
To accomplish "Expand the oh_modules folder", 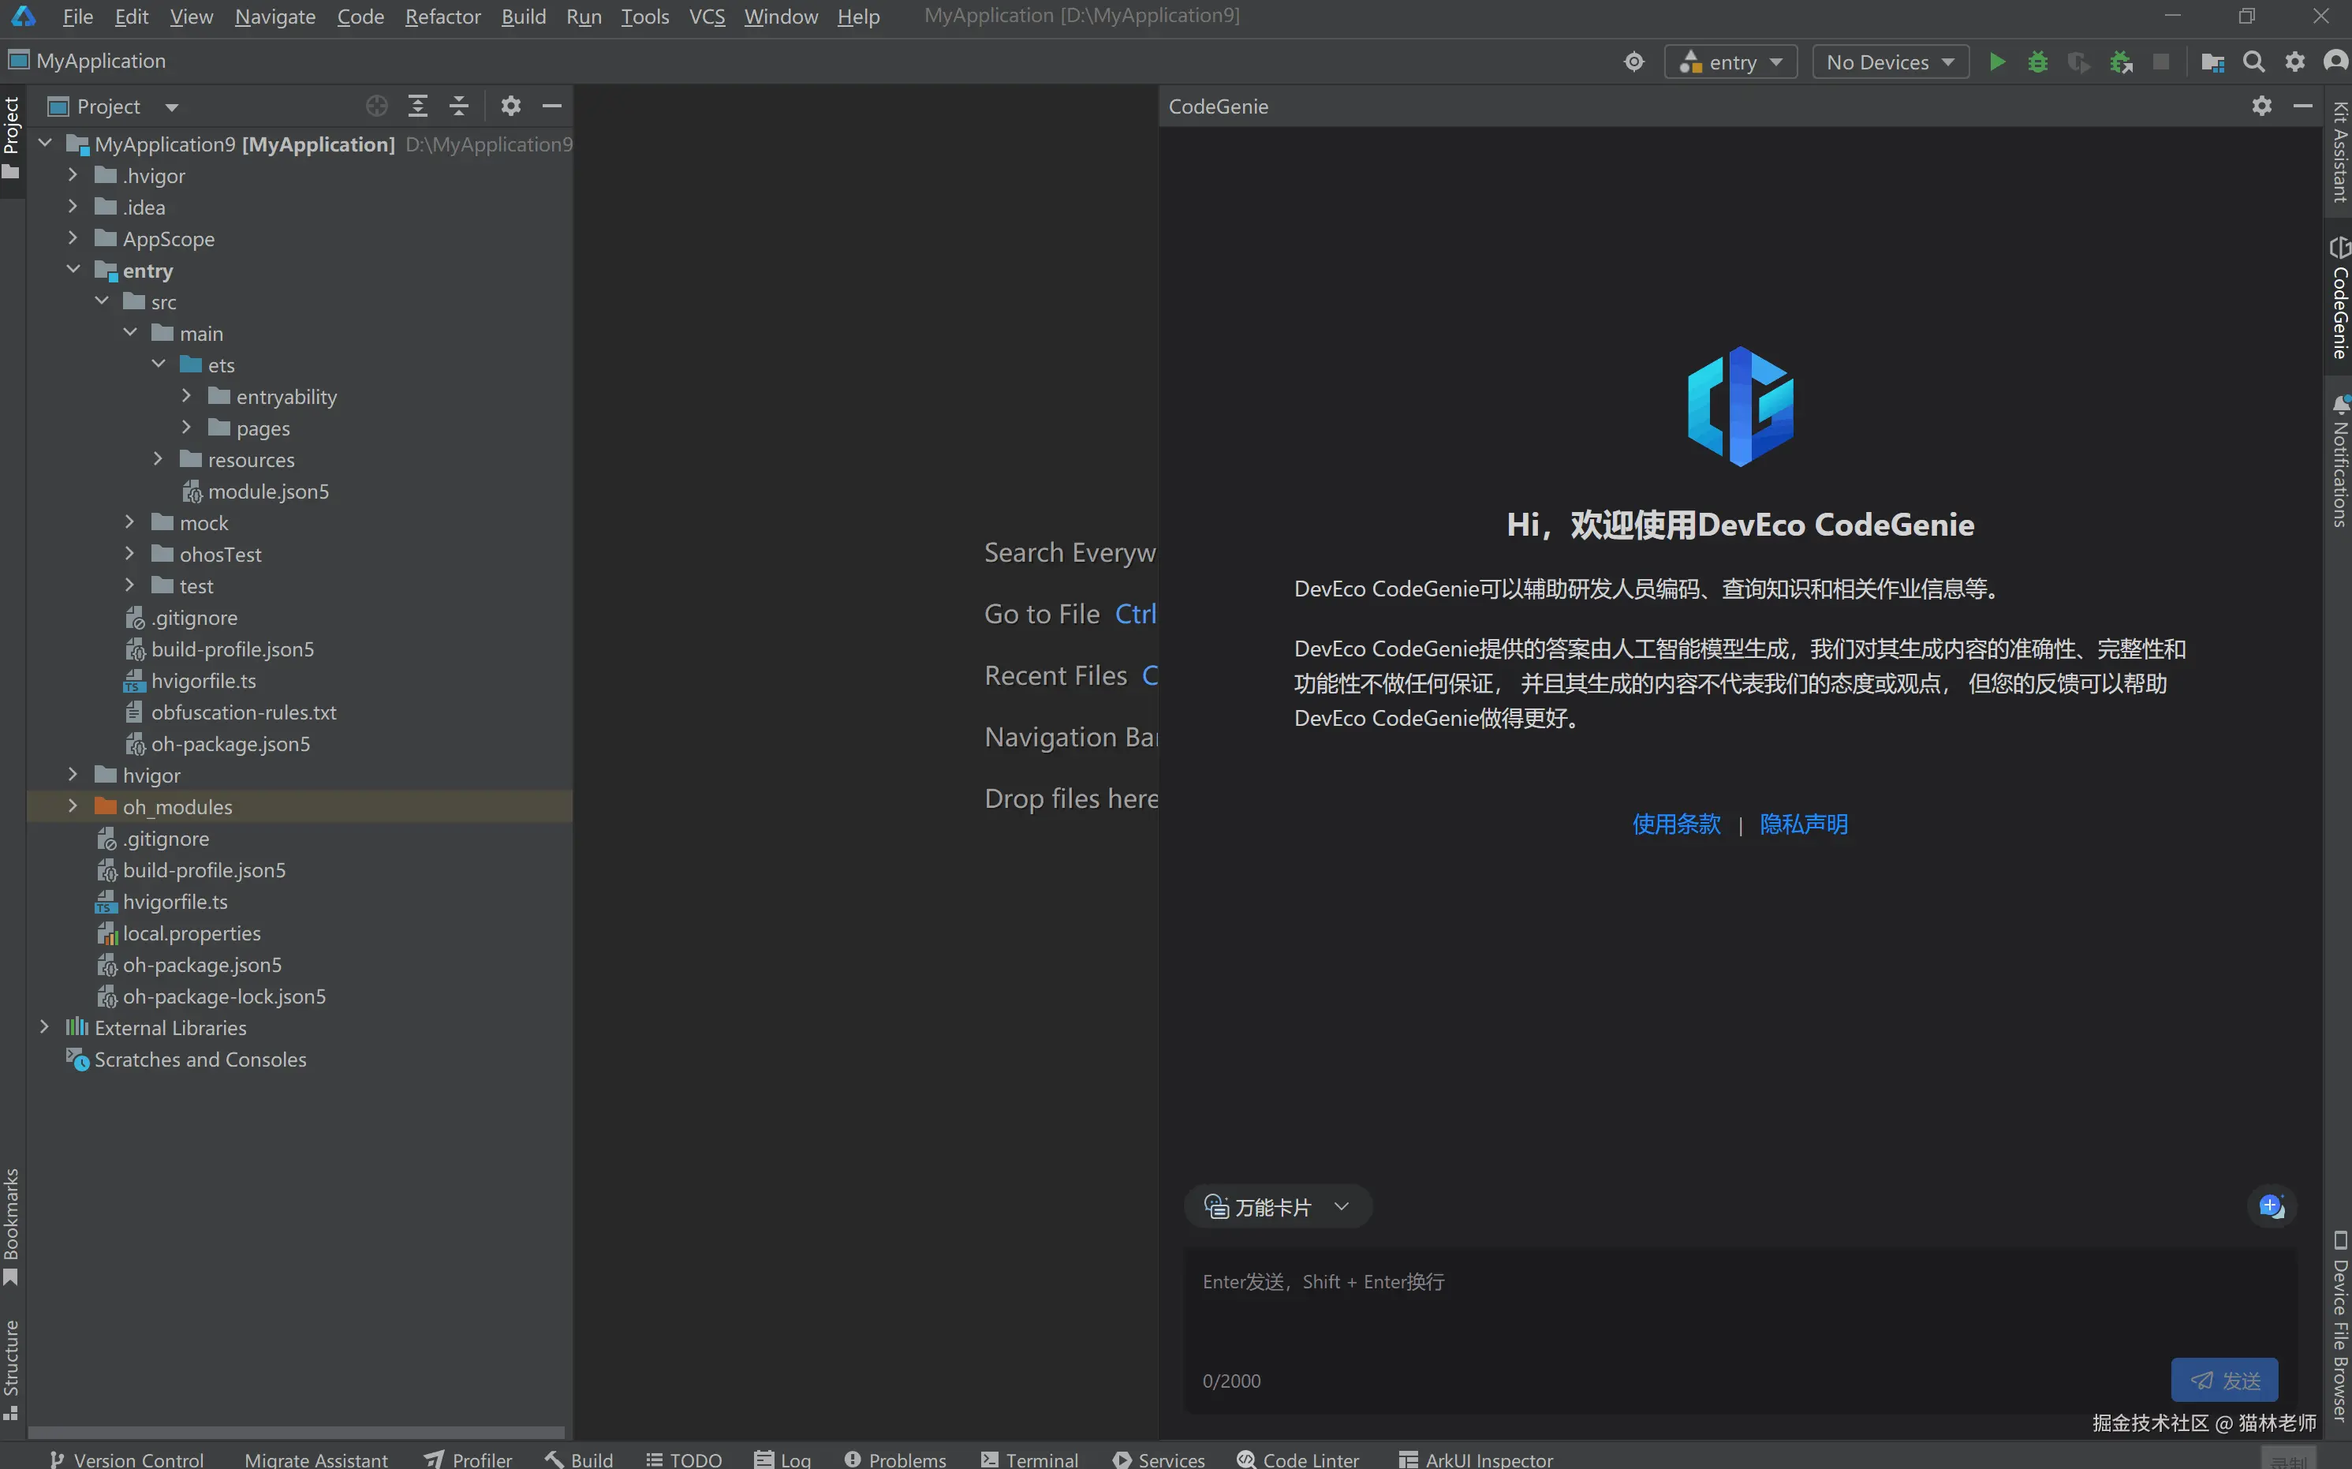I will [x=73, y=806].
